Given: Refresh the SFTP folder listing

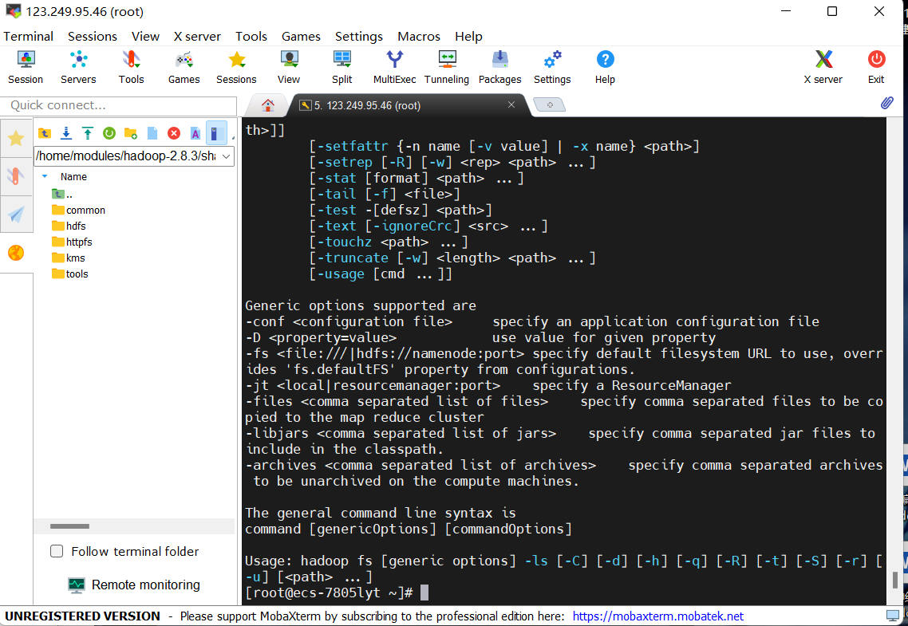Looking at the screenshot, I should tap(109, 133).
